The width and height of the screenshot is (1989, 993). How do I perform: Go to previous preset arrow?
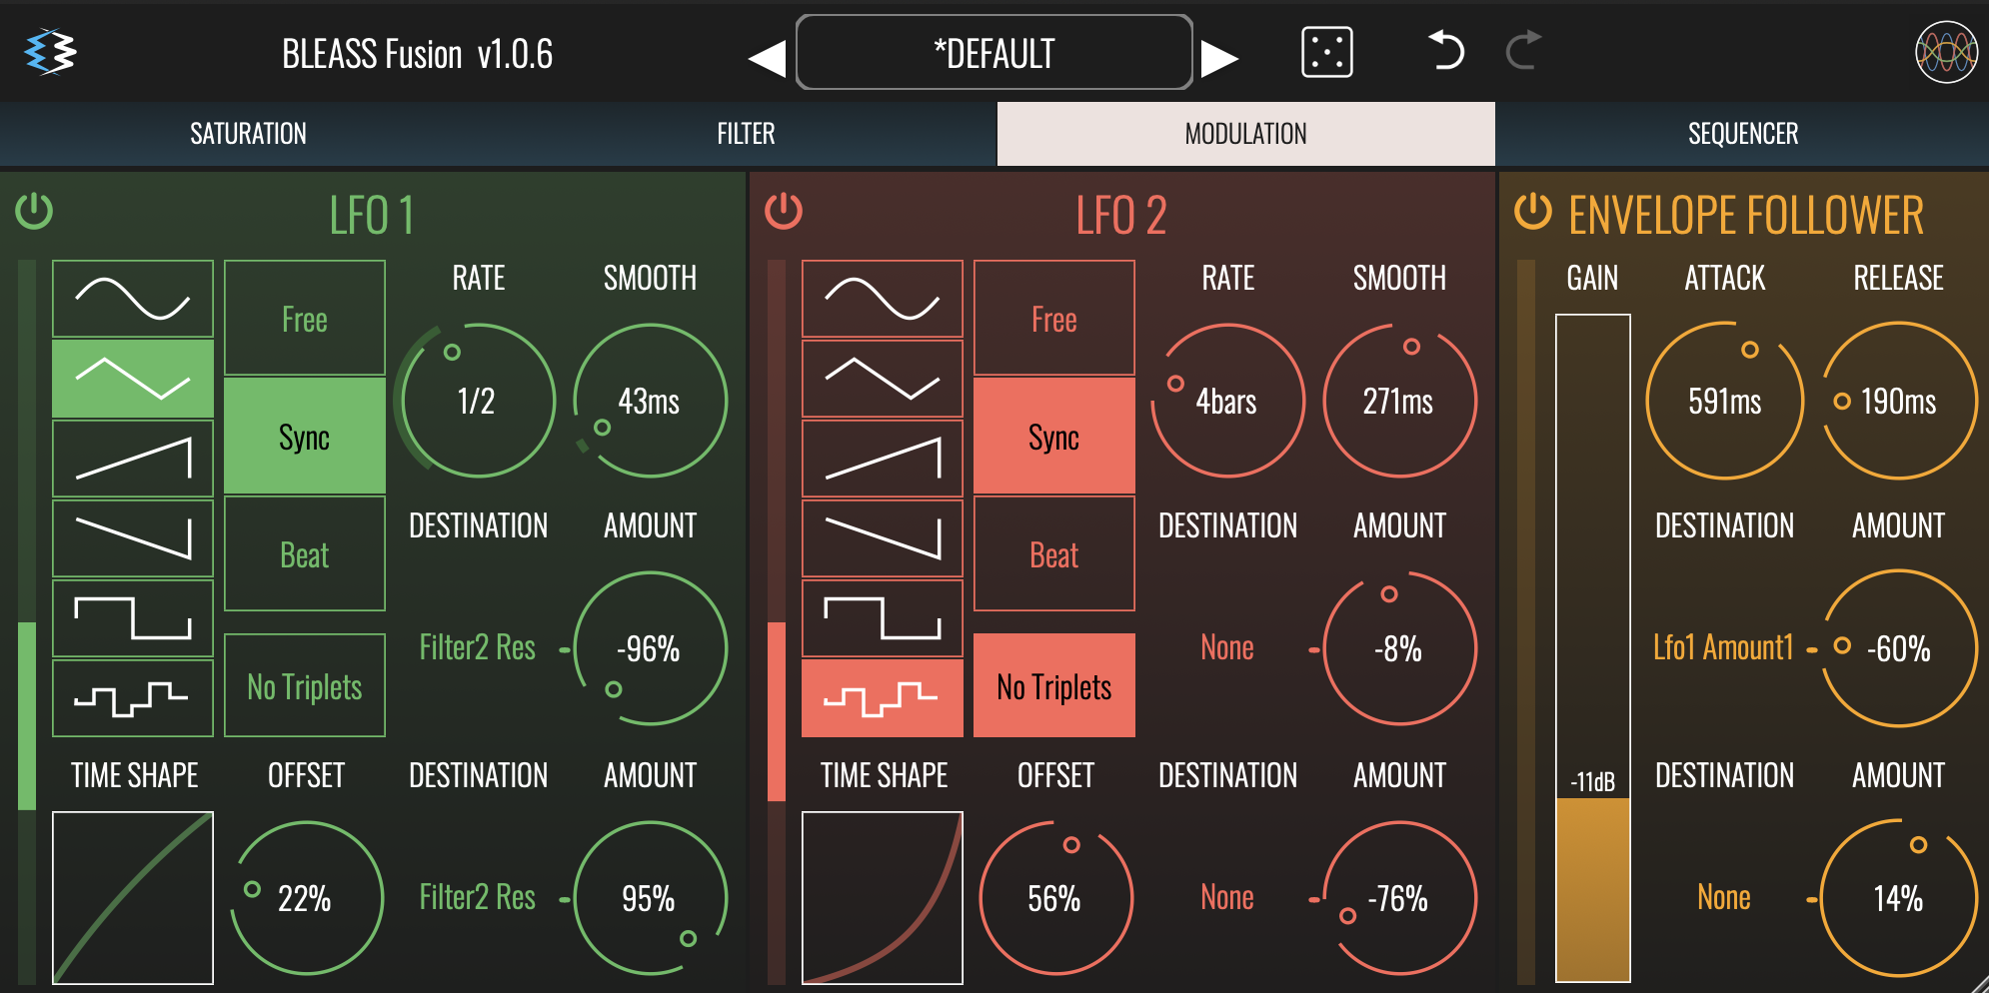tap(767, 58)
